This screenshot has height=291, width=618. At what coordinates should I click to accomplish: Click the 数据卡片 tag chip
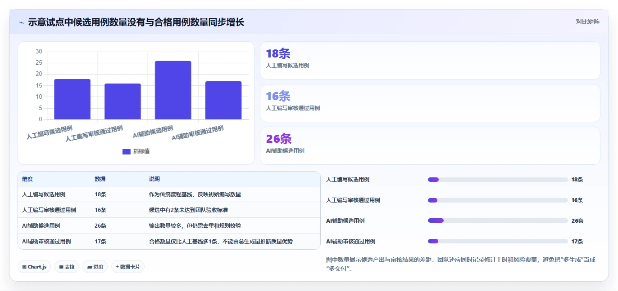(128, 267)
